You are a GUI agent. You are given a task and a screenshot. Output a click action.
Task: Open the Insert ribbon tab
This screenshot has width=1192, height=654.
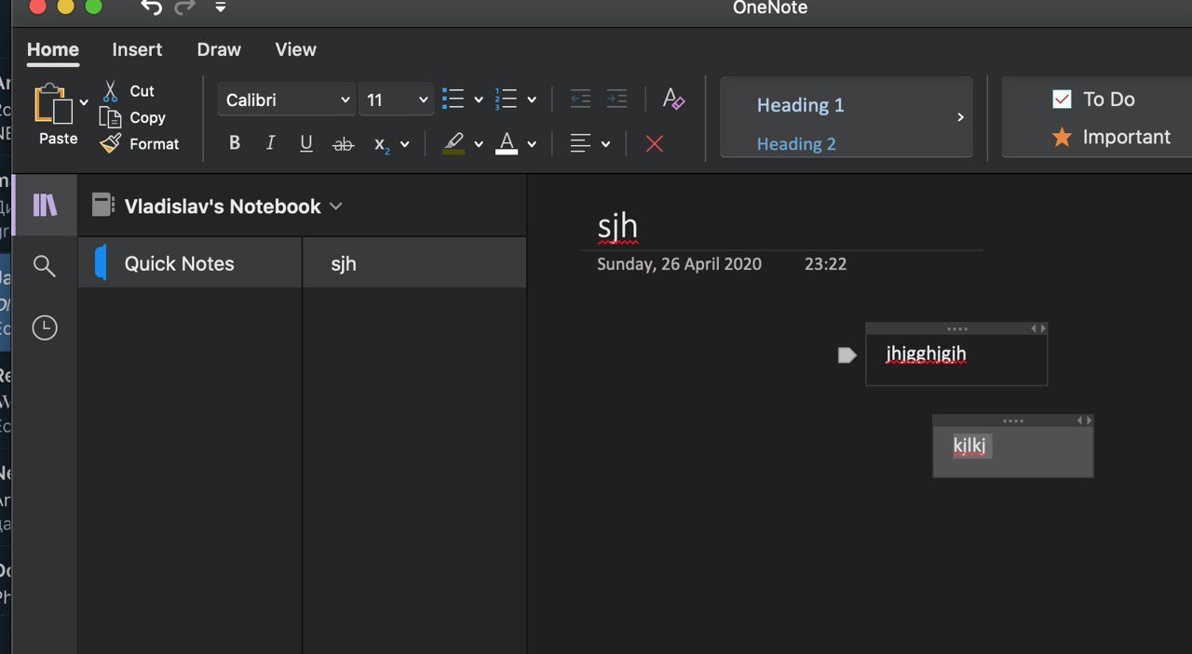click(x=137, y=50)
